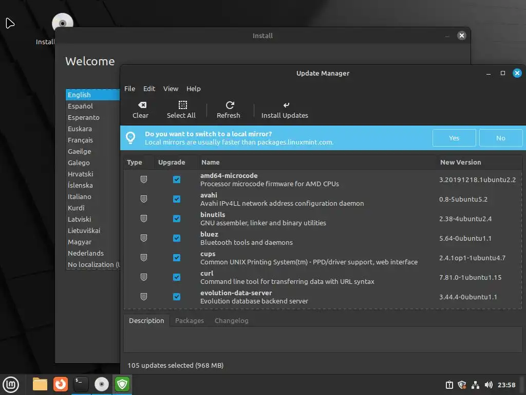This screenshot has height=395, width=526.
Task: Click Yes to switch to local mirror
Action: click(x=454, y=138)
